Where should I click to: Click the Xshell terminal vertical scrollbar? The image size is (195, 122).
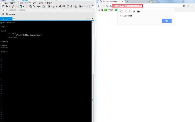(93, 72)
